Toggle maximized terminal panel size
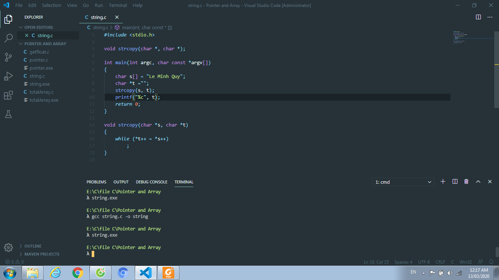The image size is (499, 280). 478,182
